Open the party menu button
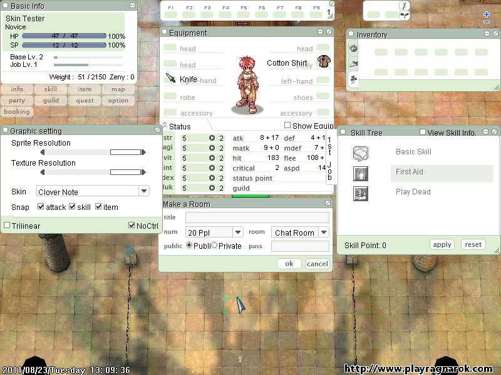501x375 pixels. point(17,101)
